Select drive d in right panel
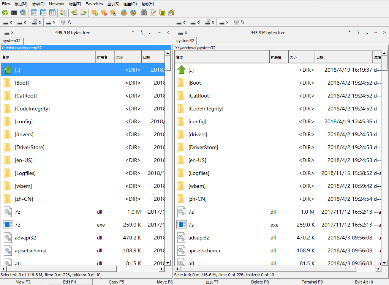This screenshot has height=285, width=389. (195, 22)
